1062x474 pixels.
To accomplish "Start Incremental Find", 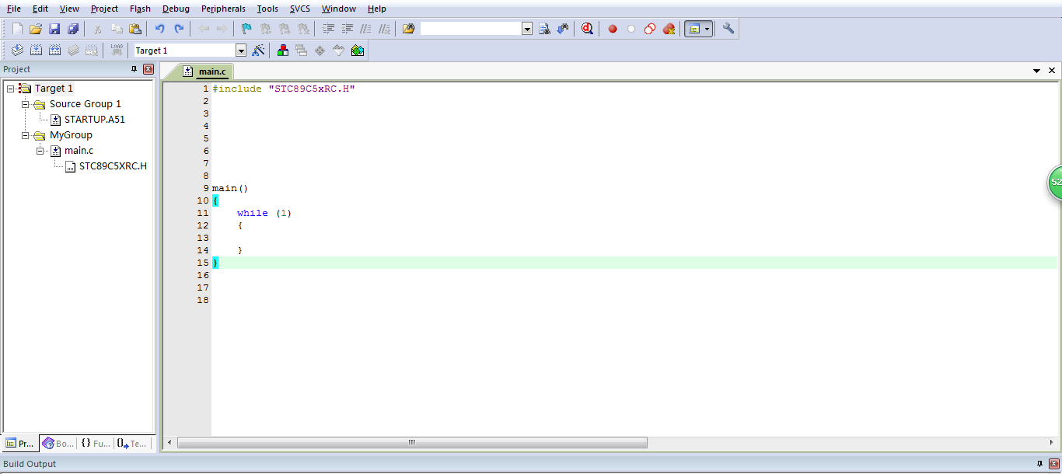I will 563,29.
